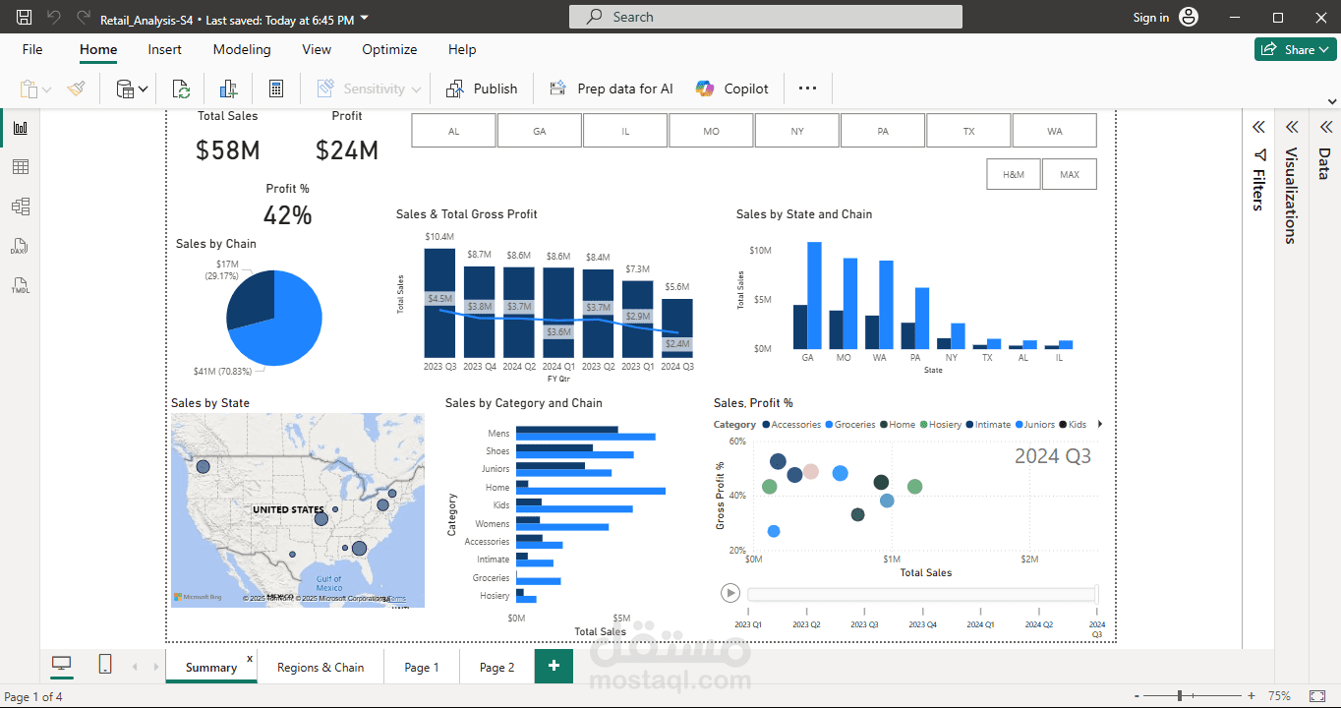Open the Modeling ribbon tab
The image size is (1341, 708).
242,49
